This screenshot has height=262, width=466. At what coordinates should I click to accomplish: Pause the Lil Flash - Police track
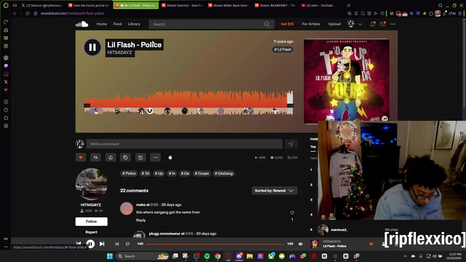click(x=92, y=47)
